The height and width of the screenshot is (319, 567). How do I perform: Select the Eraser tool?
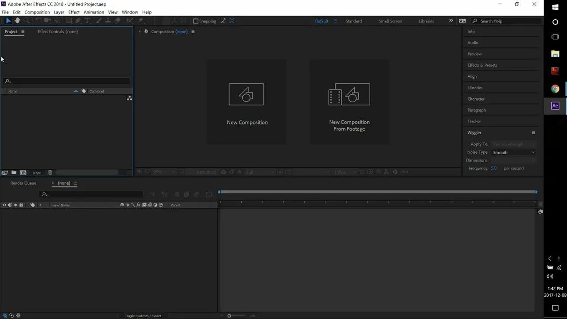(117, 20)
